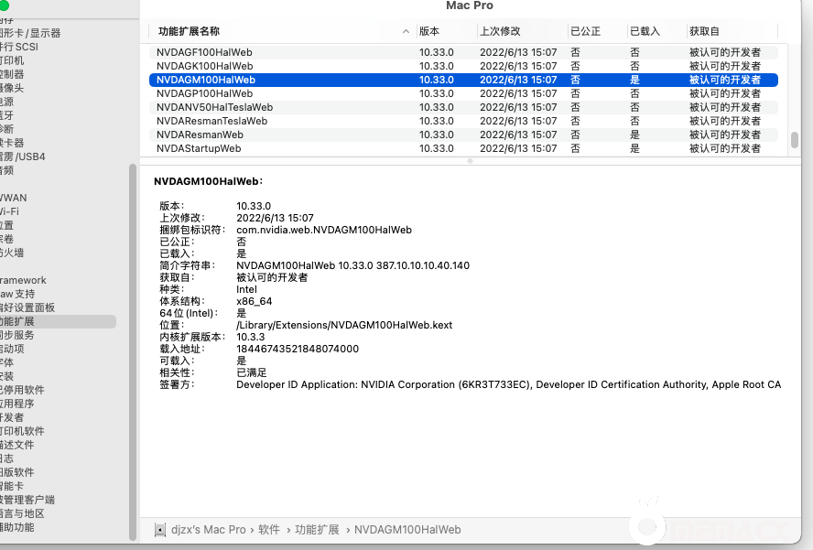Click the Mac Pro computer icon in path bar
This screenshot has height=550, width=813.
(160, 530)
